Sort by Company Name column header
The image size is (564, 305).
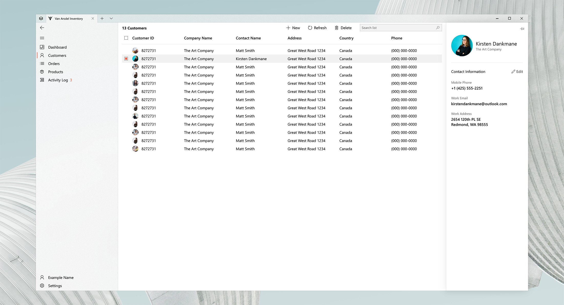pyautogui.click(x=198, y=38)
